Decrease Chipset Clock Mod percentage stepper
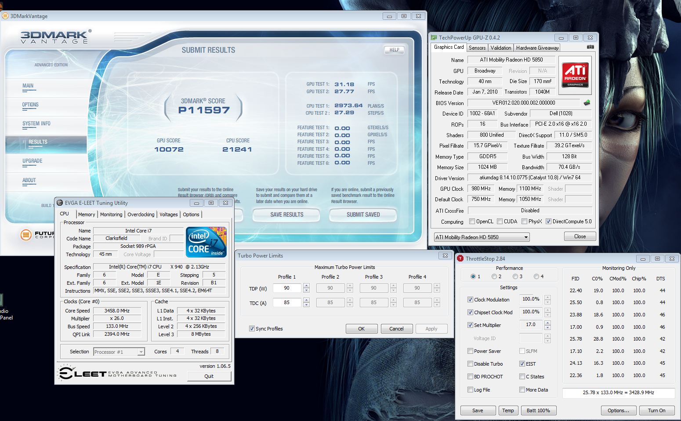Viewport: 681px width, 421px height. point(547,315)
